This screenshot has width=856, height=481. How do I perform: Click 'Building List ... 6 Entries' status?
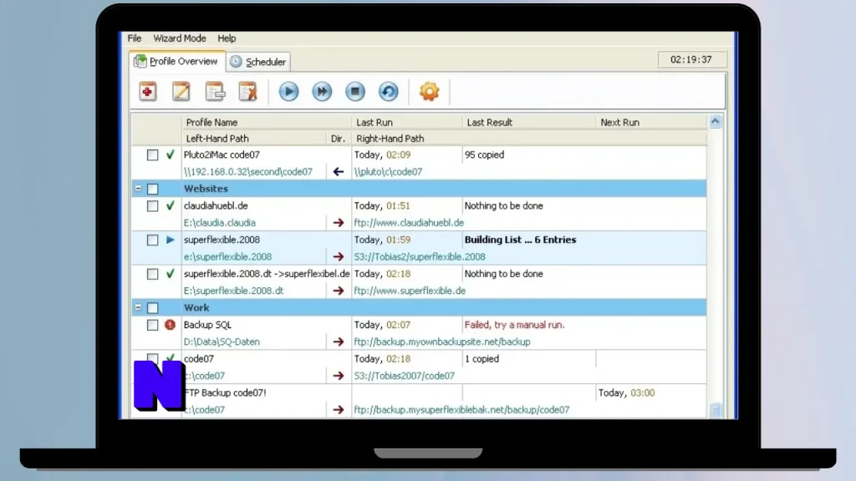(520, 240)
